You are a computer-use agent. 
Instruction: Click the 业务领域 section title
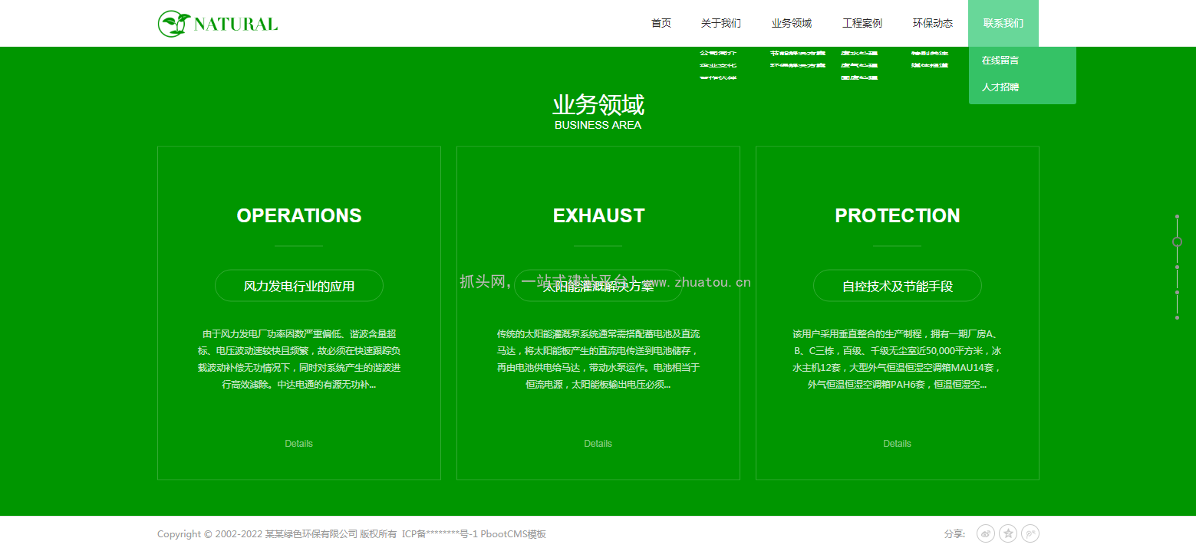tap(598, 105)
